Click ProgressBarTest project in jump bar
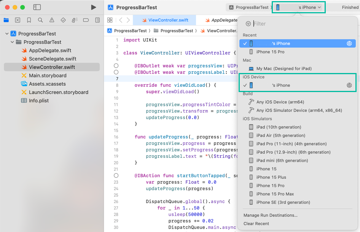The height and width of the screenshot is (232, 360). [x=127, y=31]
